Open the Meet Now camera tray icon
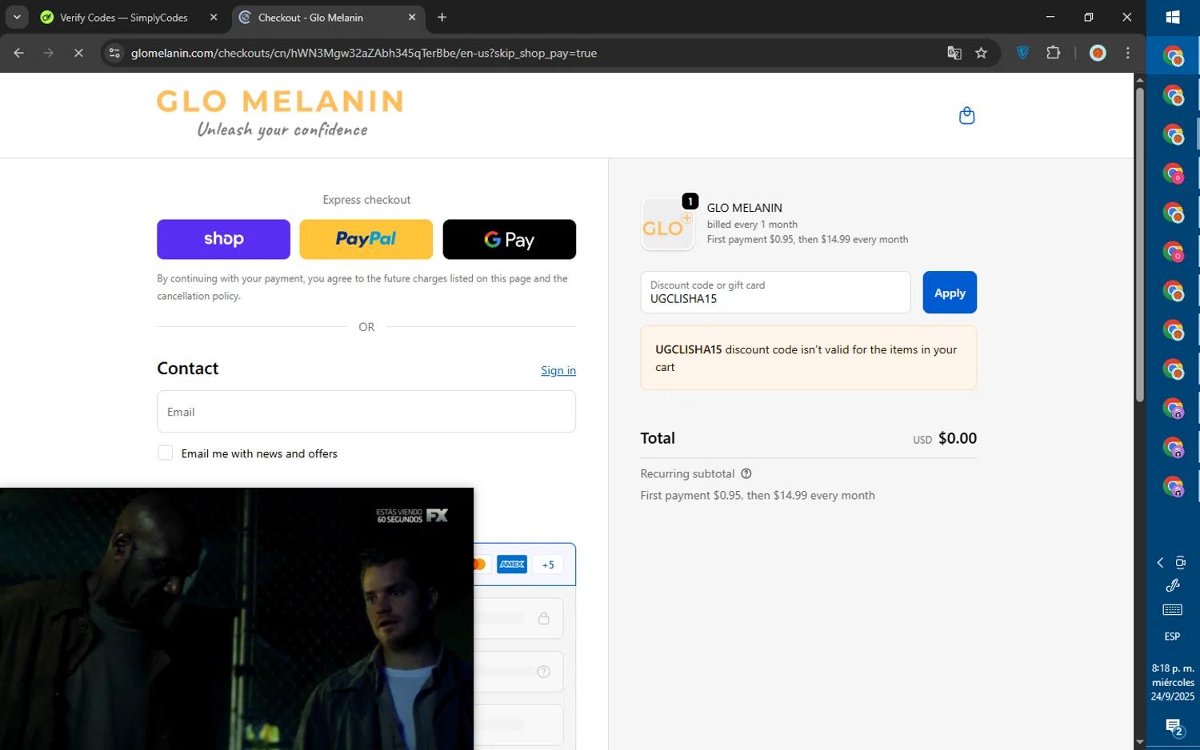Image resolution: width=1200 pixels, height=750 pixels. tap(1180, 563)
